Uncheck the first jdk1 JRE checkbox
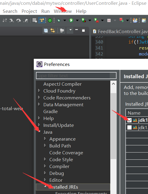 129,120
